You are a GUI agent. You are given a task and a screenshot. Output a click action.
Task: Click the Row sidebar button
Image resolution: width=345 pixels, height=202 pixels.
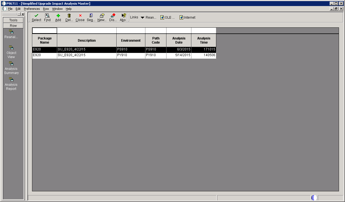coord(13,25)
